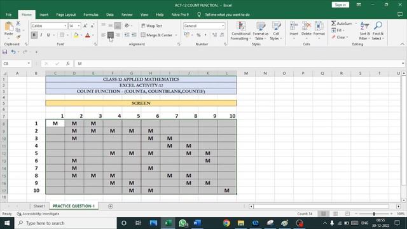
Task: Click in the formula bar
Action: 239,64
